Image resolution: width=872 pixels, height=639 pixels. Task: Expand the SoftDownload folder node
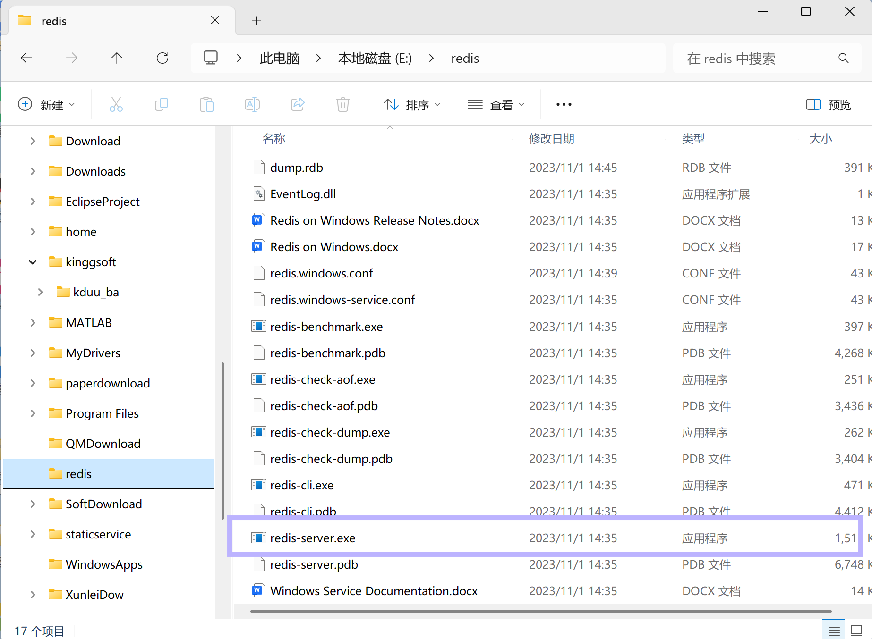[33, 504]
